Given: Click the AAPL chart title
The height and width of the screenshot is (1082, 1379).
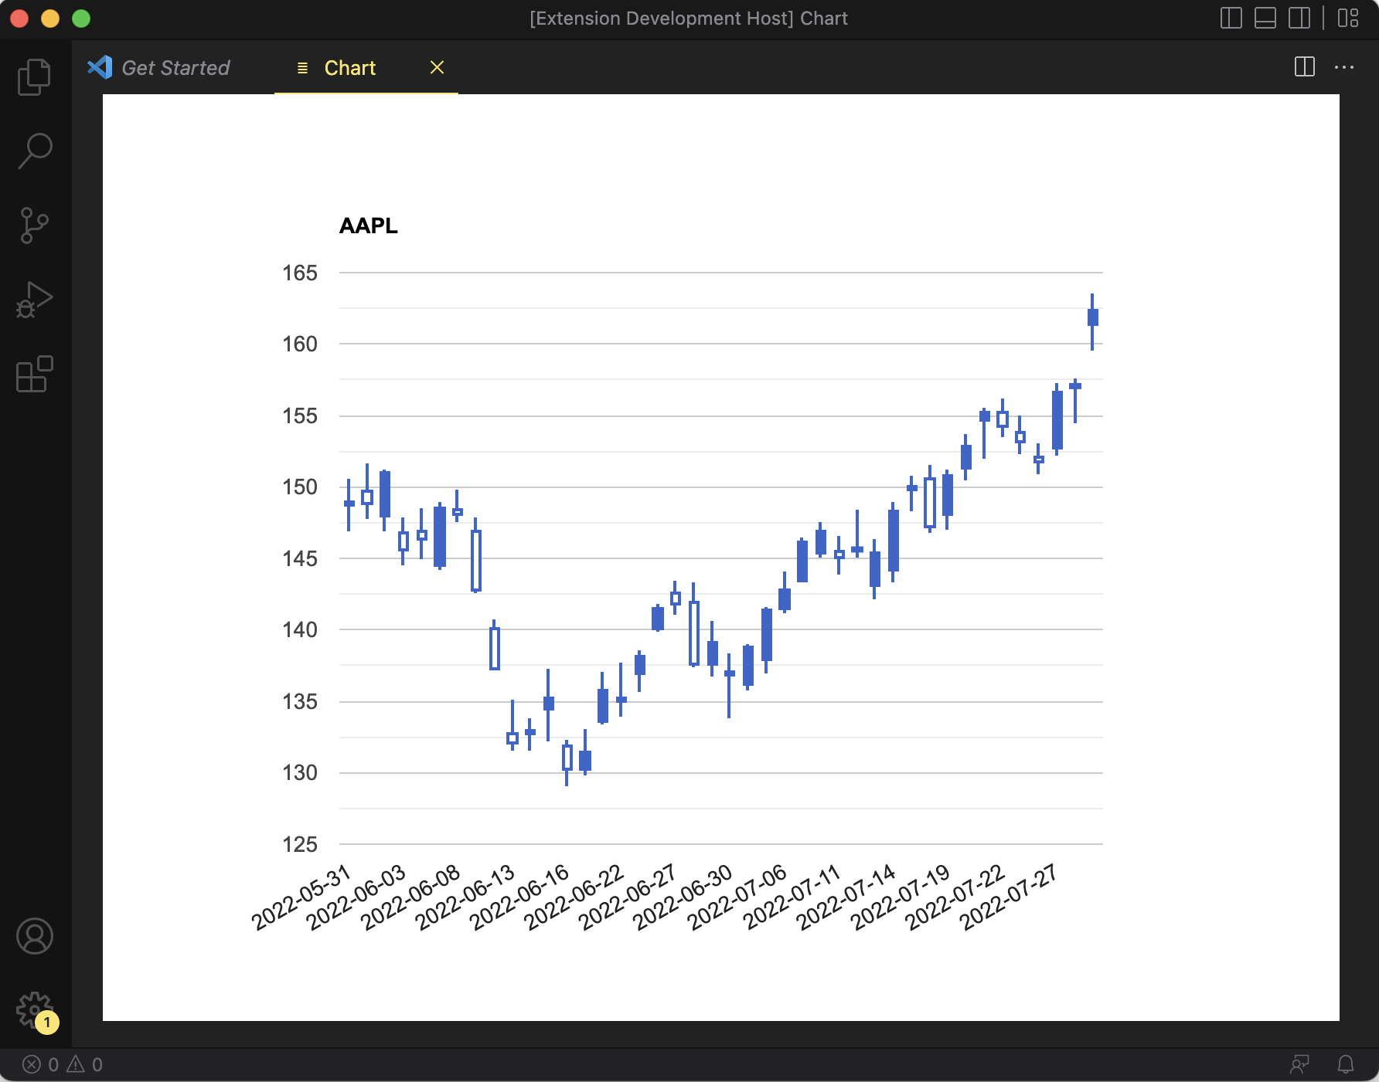Looking at the screenshot, I should [369, 226].
